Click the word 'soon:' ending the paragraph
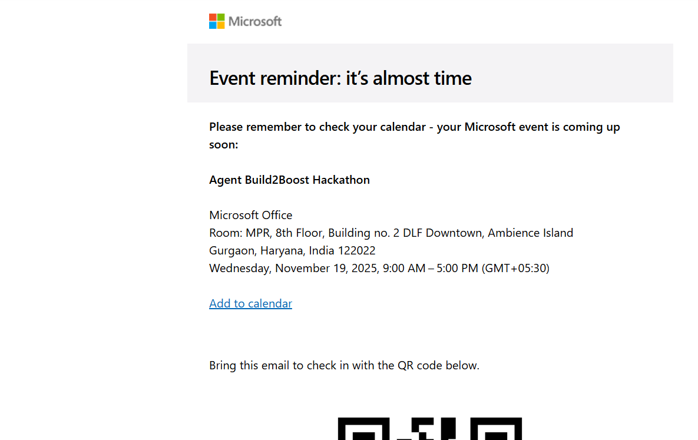This screenshot has height=440, width=698. pyautogui.click(x=224, y=145)
